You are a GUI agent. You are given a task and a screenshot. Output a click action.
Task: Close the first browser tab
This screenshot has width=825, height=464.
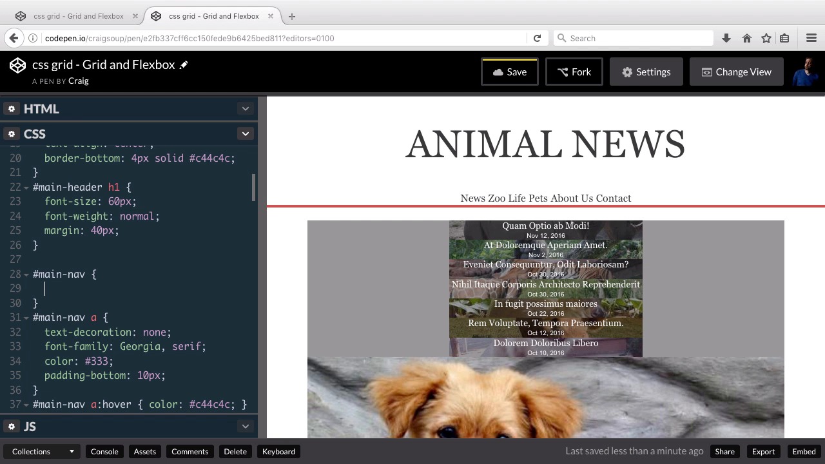point(135,16)
